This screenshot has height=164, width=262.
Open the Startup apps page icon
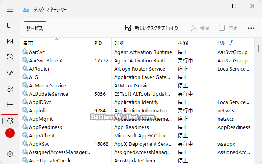click(x=10, y=73)
